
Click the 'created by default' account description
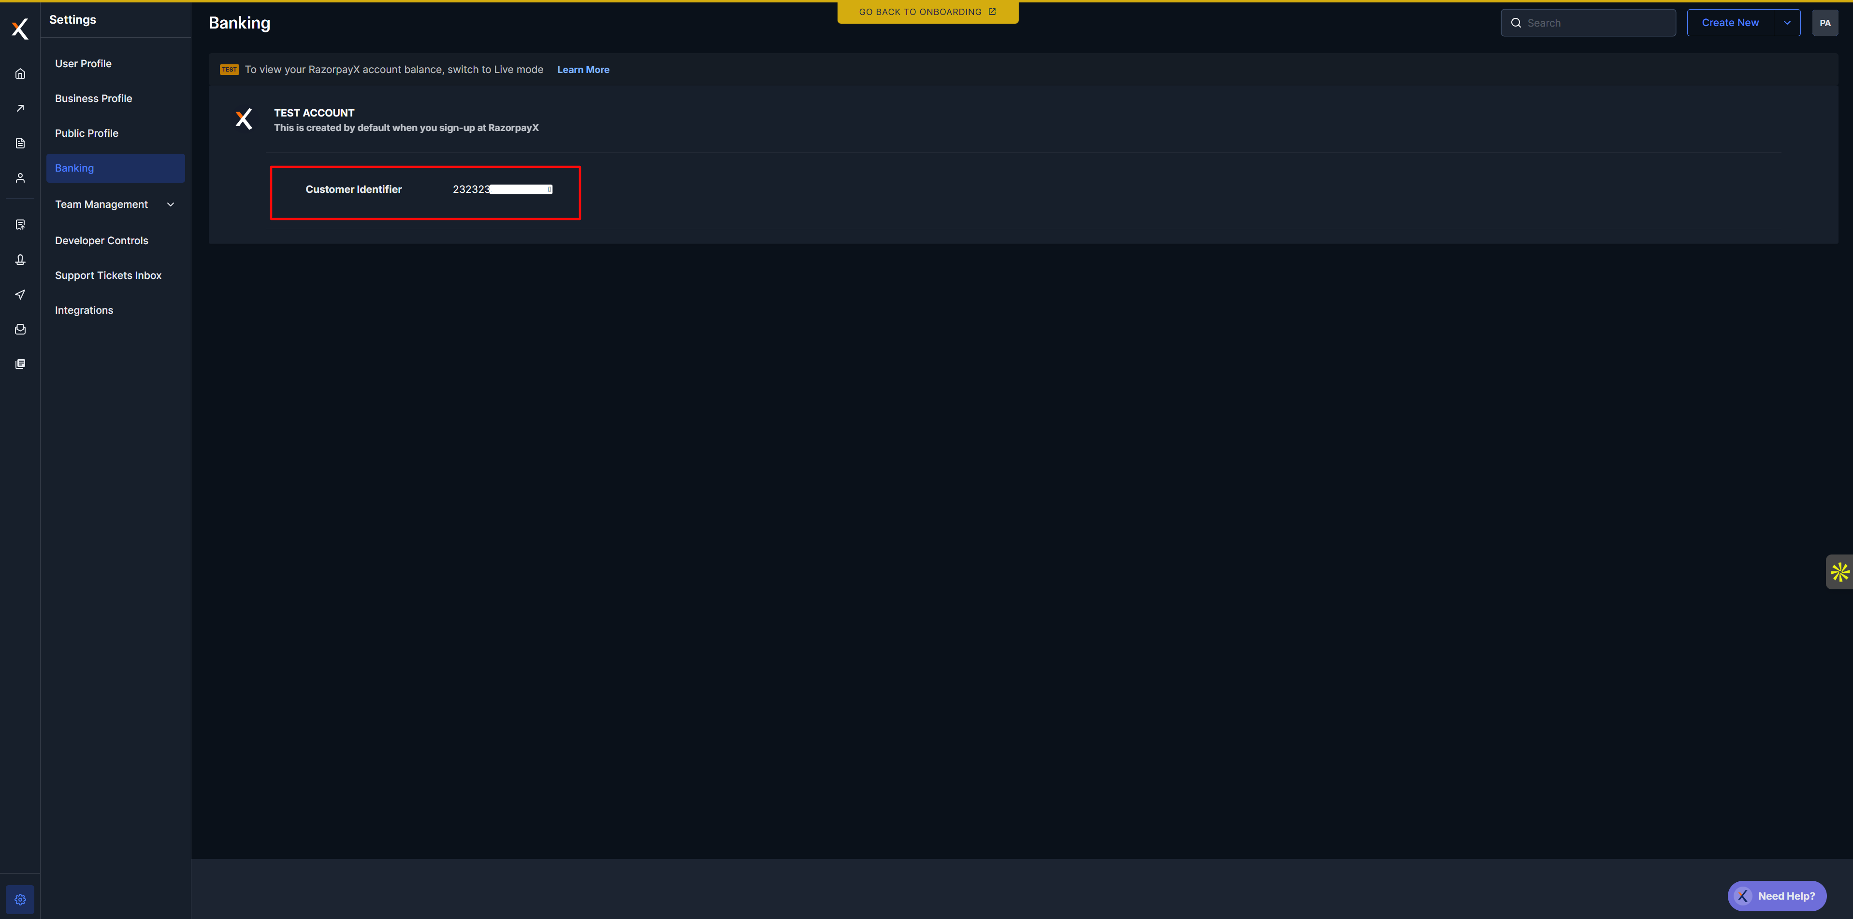pos(406,128)
